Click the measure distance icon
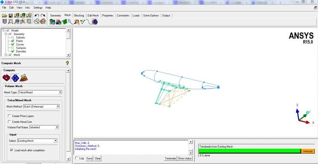Image resolution: width=318 pixels, height=164 pixels. [17, 21]
